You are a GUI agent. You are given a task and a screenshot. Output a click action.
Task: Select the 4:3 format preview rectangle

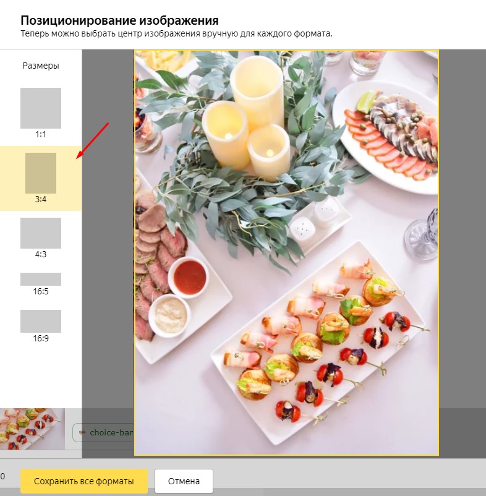coord(41,233)
